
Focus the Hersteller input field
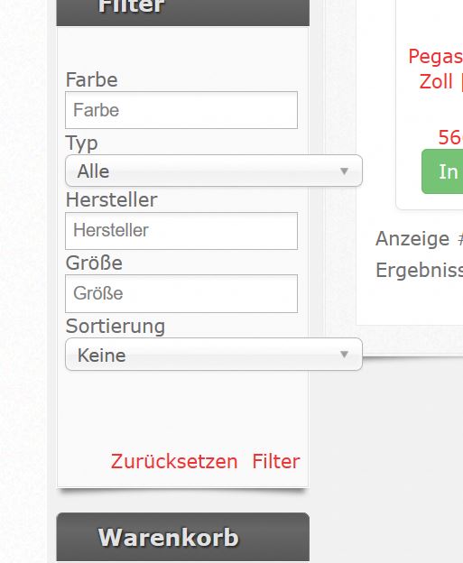[181, 230]
